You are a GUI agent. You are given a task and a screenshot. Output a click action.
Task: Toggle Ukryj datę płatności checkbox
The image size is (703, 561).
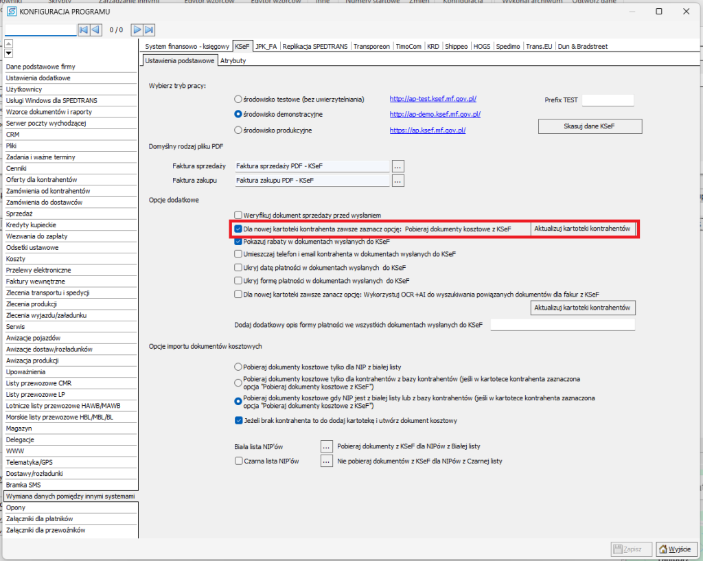pos(238,267)
